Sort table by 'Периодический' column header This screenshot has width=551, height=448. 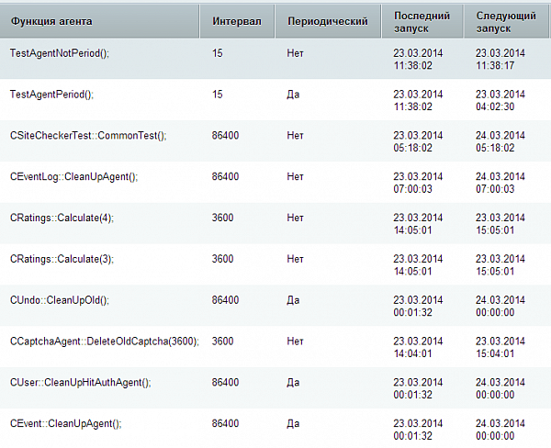pos(328,20)
